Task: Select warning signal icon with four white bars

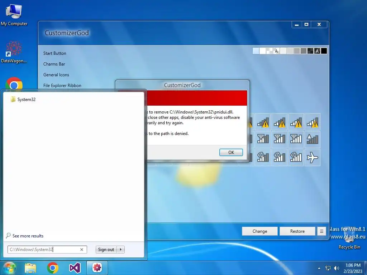Action: (x=313, y=122)
